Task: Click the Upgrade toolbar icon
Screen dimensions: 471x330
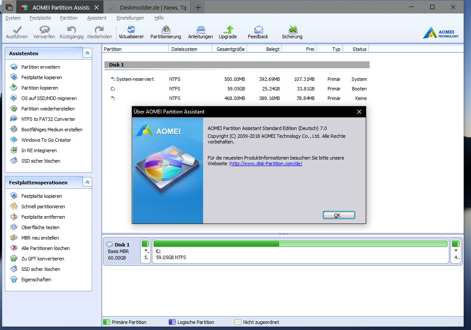Action: [x=228, y=32]
